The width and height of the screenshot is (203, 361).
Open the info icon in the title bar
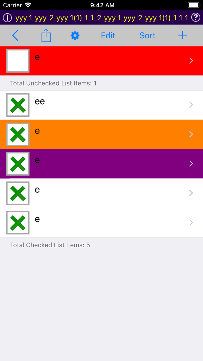click(x=7, y=17)
